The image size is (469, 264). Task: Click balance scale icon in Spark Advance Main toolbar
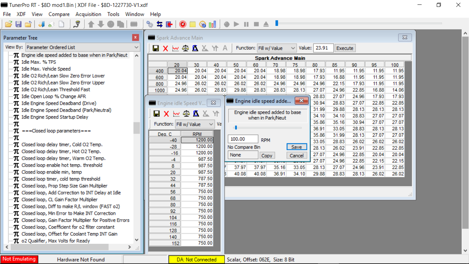[185, 48]
